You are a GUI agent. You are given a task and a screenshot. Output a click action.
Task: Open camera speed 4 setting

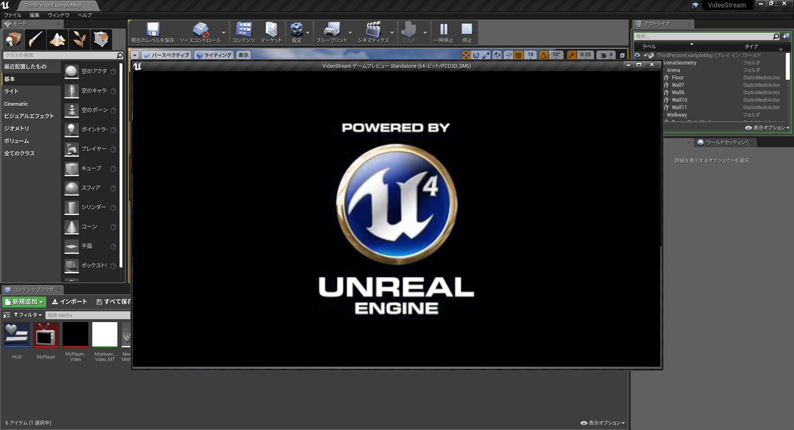click(606, 55)
